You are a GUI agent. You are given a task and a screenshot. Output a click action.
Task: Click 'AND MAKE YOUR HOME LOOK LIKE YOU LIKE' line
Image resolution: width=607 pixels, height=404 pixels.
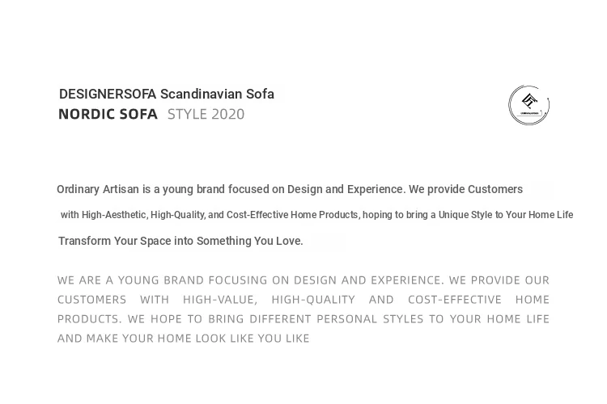click(x=183, y=339)
